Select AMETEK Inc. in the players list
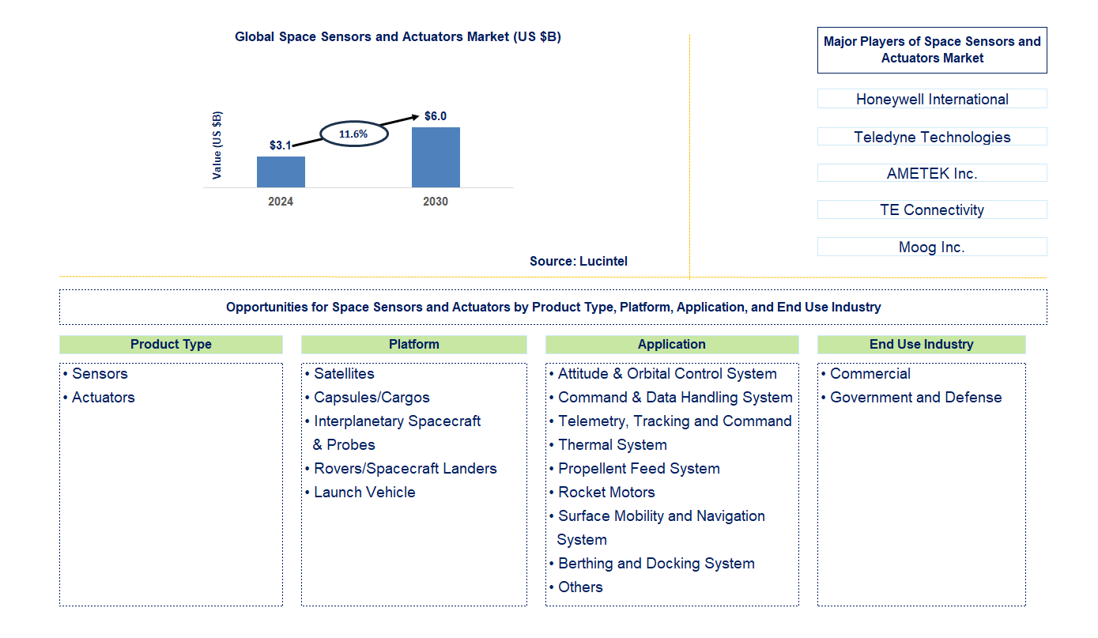This screenshot has height=638, width=1098. 932,173
